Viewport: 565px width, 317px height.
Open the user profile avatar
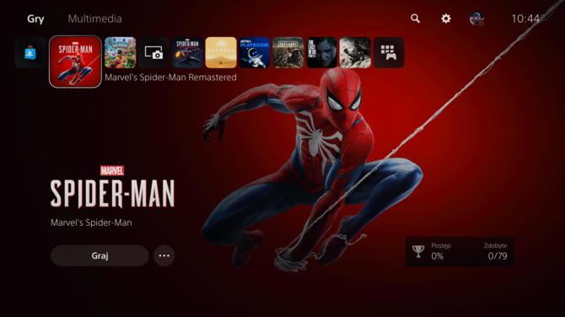click(x=476, y=19)
